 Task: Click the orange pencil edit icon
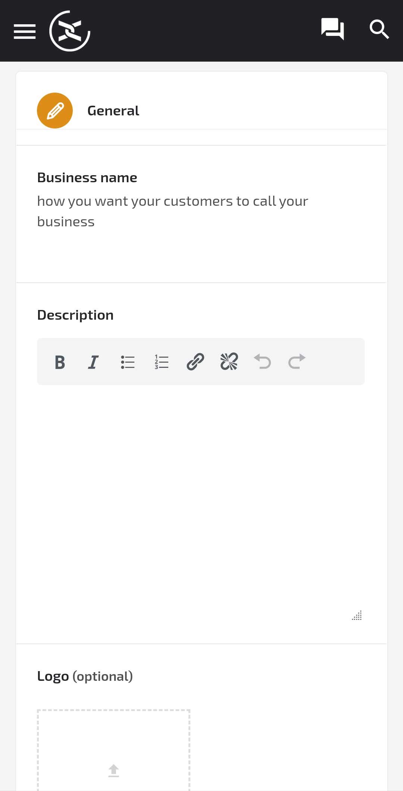point(55,111)
